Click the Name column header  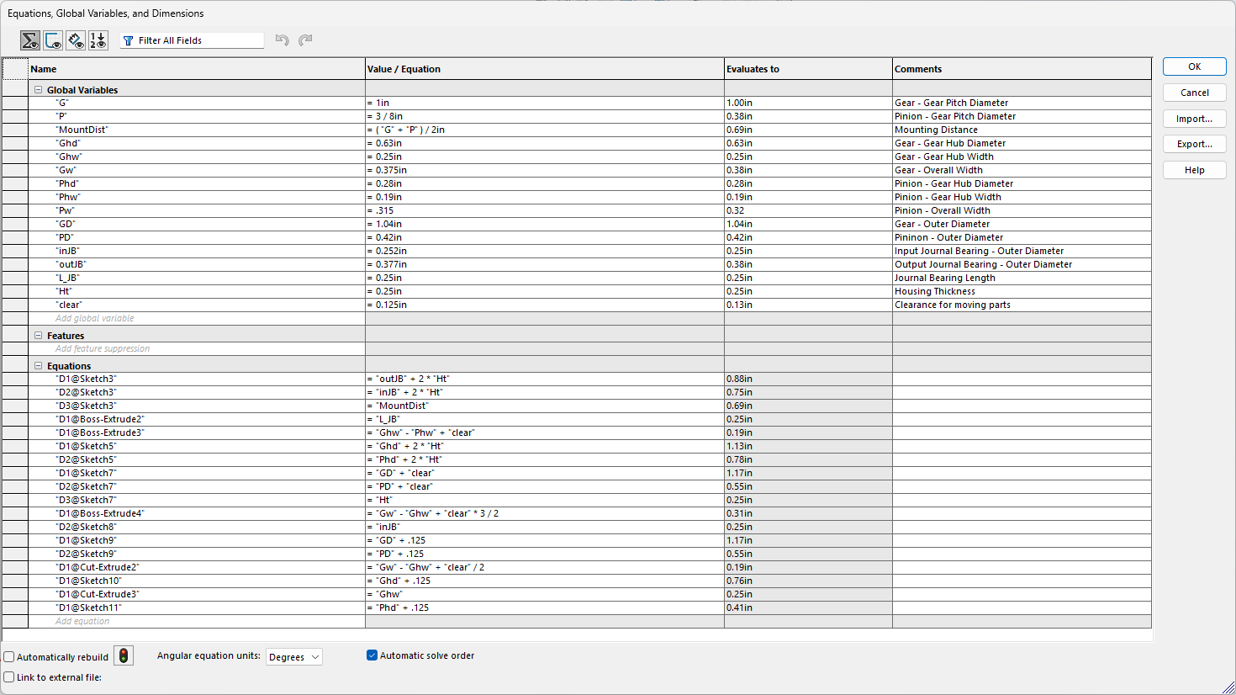197,69
